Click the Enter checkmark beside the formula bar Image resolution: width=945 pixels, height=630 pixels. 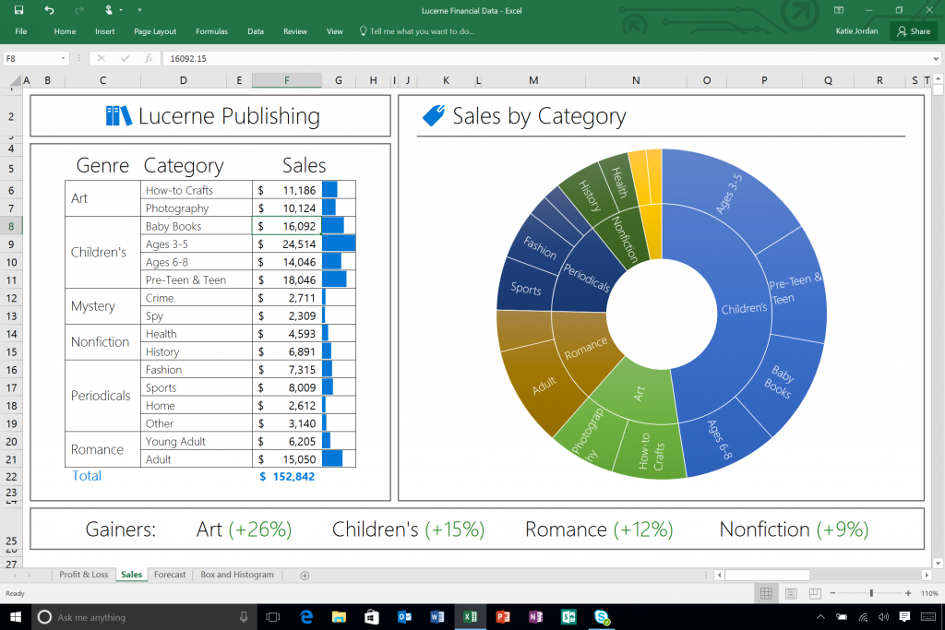[x=125, y=58]
